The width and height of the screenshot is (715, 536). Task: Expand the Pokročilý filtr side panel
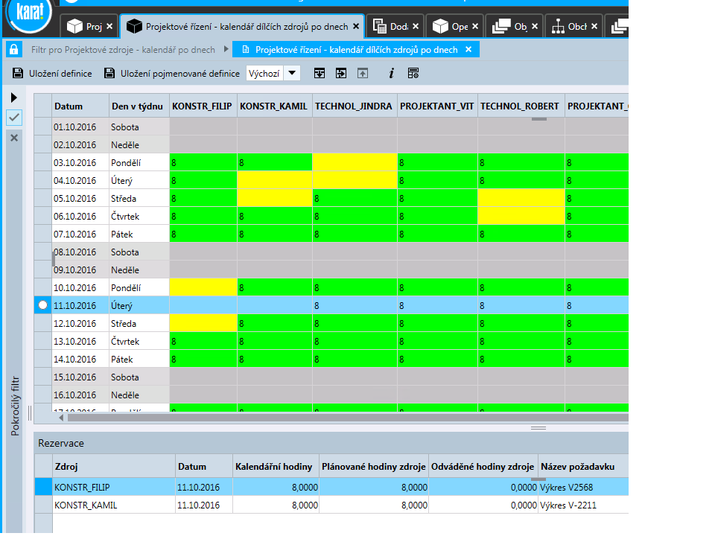pos(15,406)
